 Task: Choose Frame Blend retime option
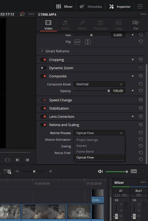99,152
